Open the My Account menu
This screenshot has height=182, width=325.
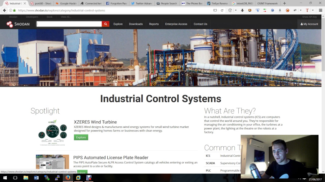[309, 24]
